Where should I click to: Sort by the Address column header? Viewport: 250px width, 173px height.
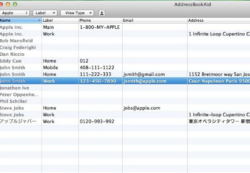coord(219,20)
